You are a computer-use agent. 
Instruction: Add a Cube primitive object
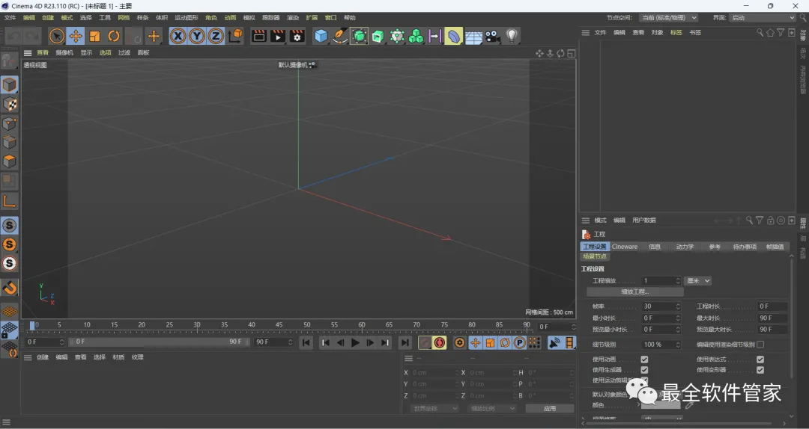[x=321, y=36]
